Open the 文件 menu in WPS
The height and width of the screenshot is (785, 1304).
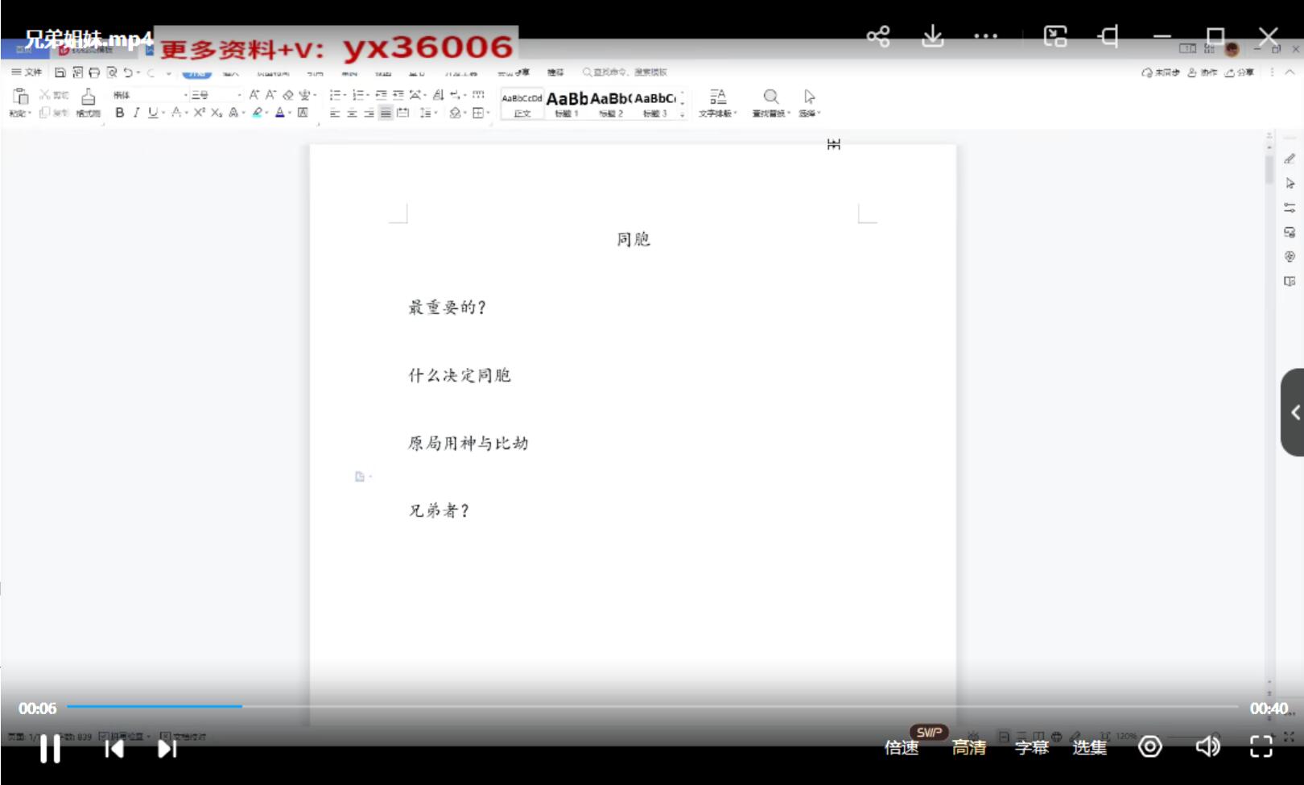(x=26, y=72)
